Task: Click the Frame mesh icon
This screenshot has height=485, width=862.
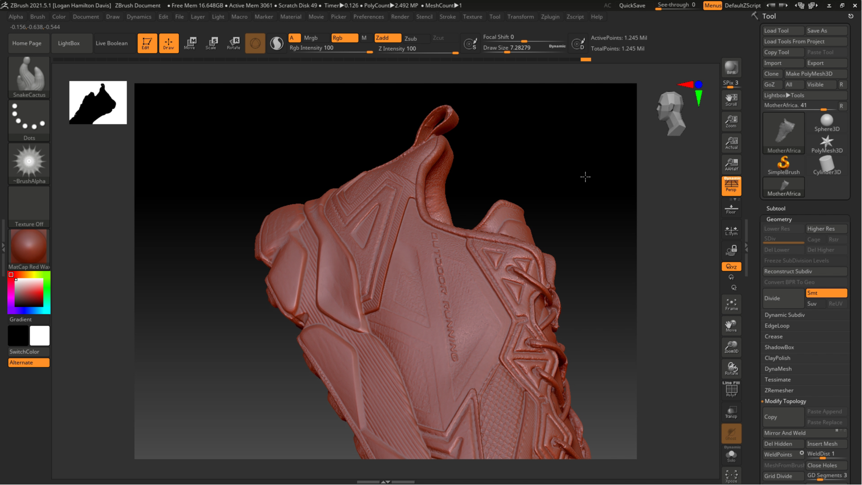Action: click(x=731, y=304)
